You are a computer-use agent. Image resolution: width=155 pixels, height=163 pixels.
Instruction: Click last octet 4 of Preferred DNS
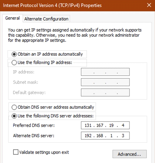pyautogui.click(x=123, y=125)
